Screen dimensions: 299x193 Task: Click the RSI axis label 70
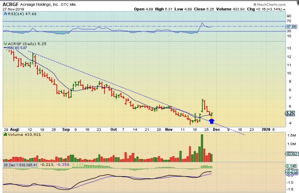(x=289, y=21)
